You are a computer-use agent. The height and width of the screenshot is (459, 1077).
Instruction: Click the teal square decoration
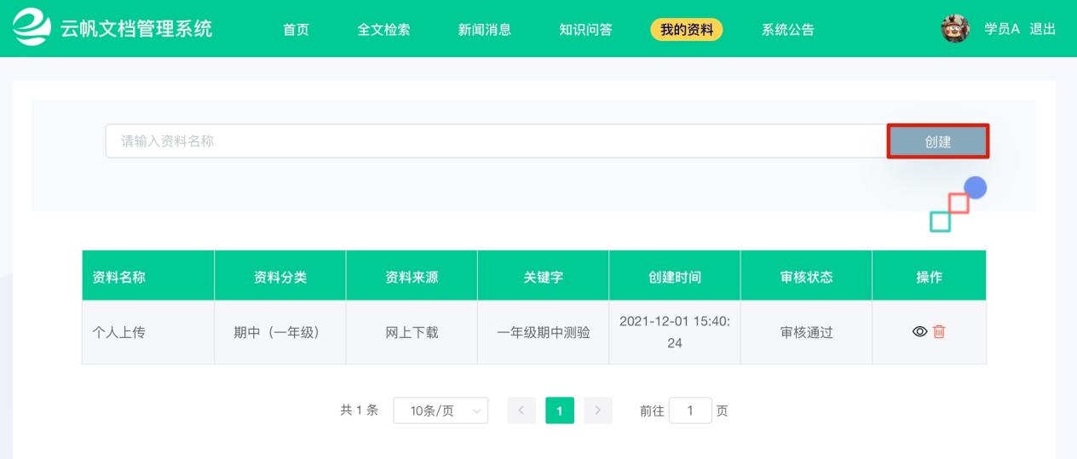pos(940,221)
